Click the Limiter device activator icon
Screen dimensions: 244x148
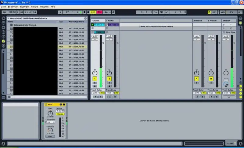pyautogui.click(x=46, y=105)
